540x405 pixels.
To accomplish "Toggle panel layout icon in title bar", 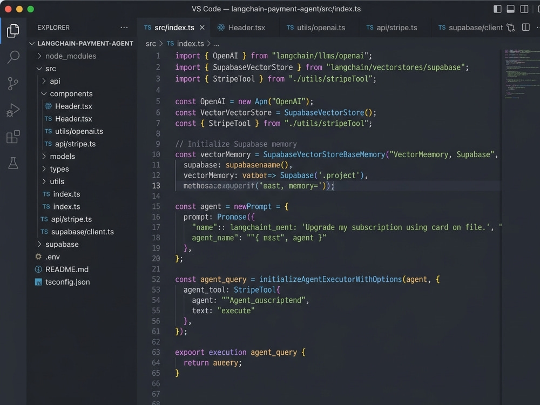I will 511,9.
